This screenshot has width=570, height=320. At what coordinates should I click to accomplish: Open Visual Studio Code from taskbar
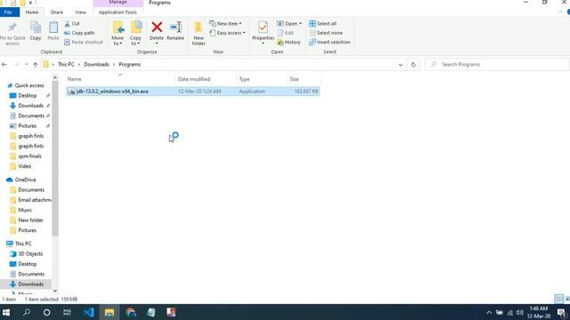pos(89,312)
